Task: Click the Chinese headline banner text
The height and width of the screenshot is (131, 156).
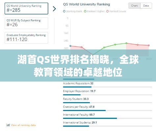Action: pos(78,65)
